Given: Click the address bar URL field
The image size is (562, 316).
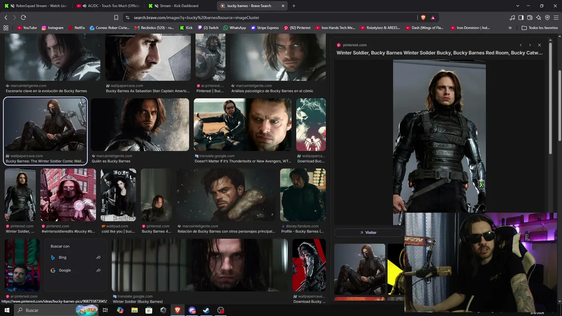Looking at the screenshot, I should (272, 18).
